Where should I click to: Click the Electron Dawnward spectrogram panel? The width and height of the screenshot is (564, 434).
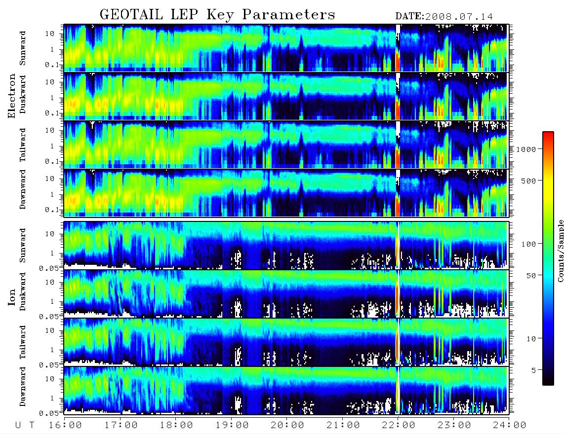point(286,193)
